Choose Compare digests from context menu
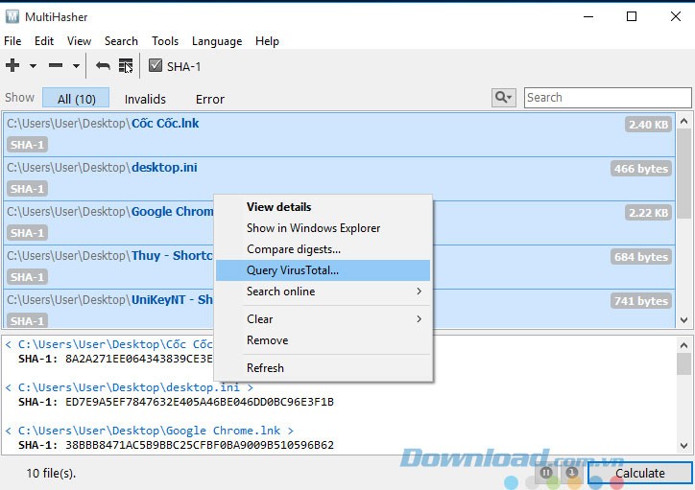 coord(294,249)
